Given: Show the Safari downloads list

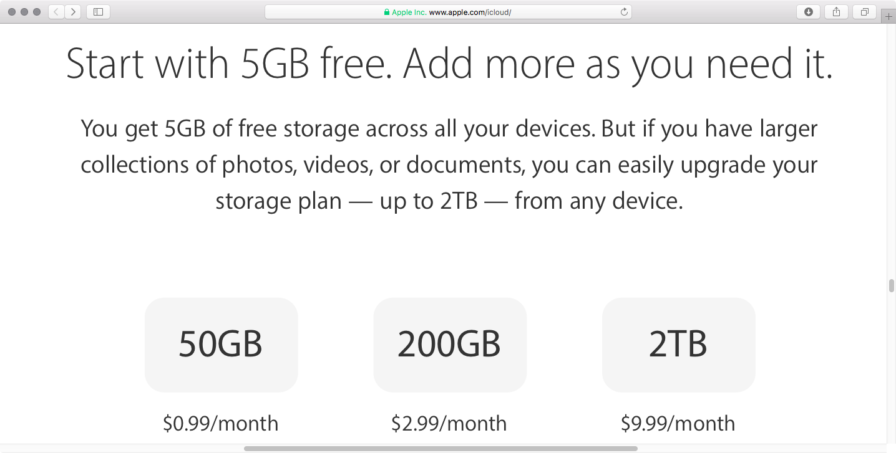Looking at the screenshot, I should point(809,12).
